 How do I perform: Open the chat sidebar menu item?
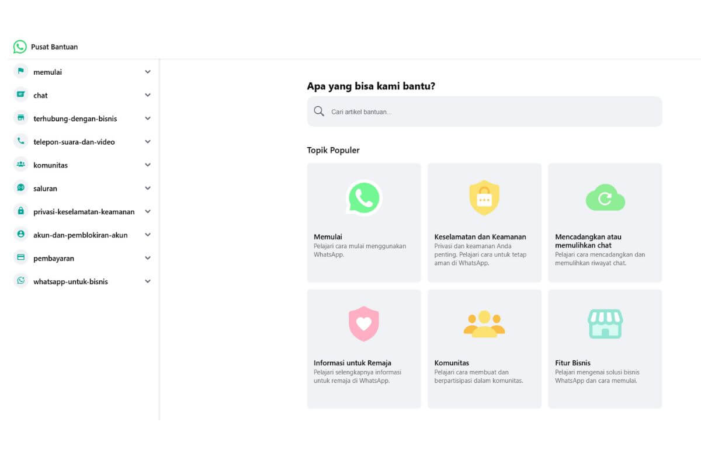pyautogui.click(x=82, y=95)
